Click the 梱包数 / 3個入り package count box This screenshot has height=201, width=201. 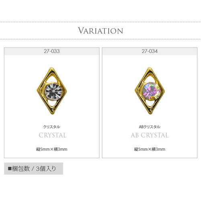point(33,168)
